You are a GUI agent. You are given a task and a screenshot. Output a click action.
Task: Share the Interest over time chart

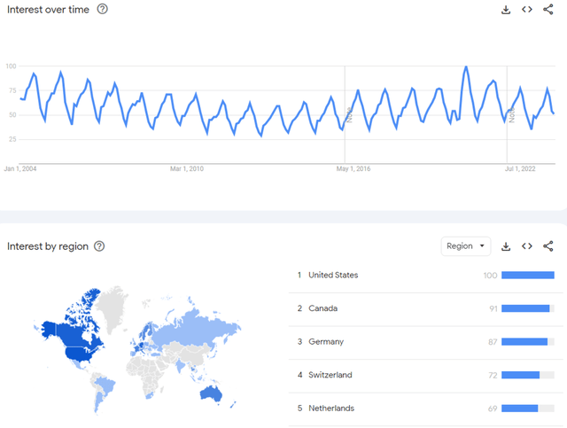(548, 10)
